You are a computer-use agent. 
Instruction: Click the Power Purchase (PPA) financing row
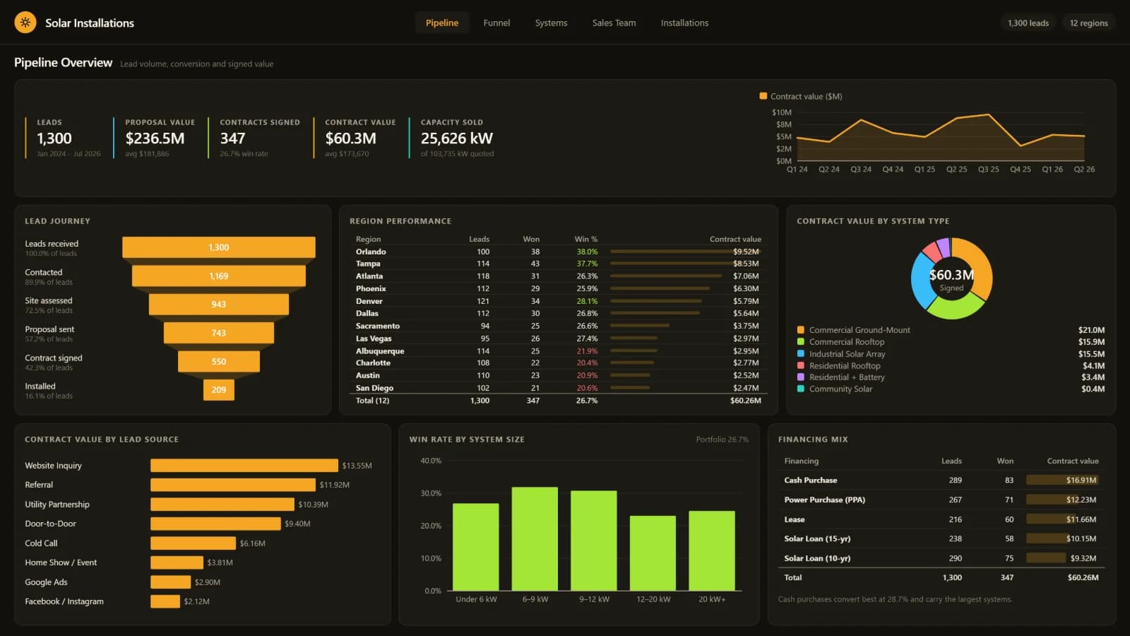941,500
